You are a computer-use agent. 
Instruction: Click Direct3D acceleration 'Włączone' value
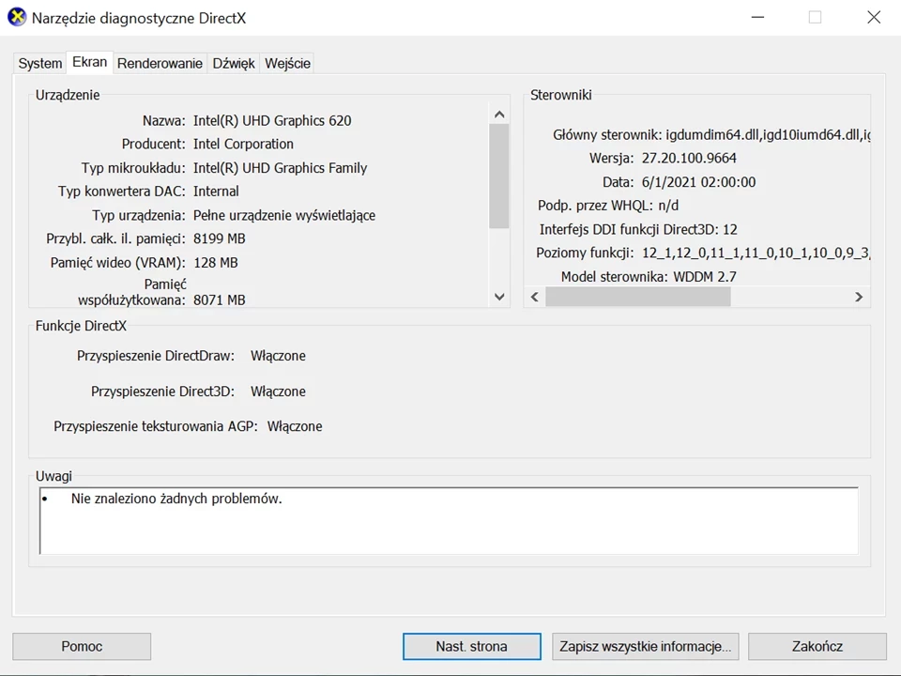(x=278, y=392)
